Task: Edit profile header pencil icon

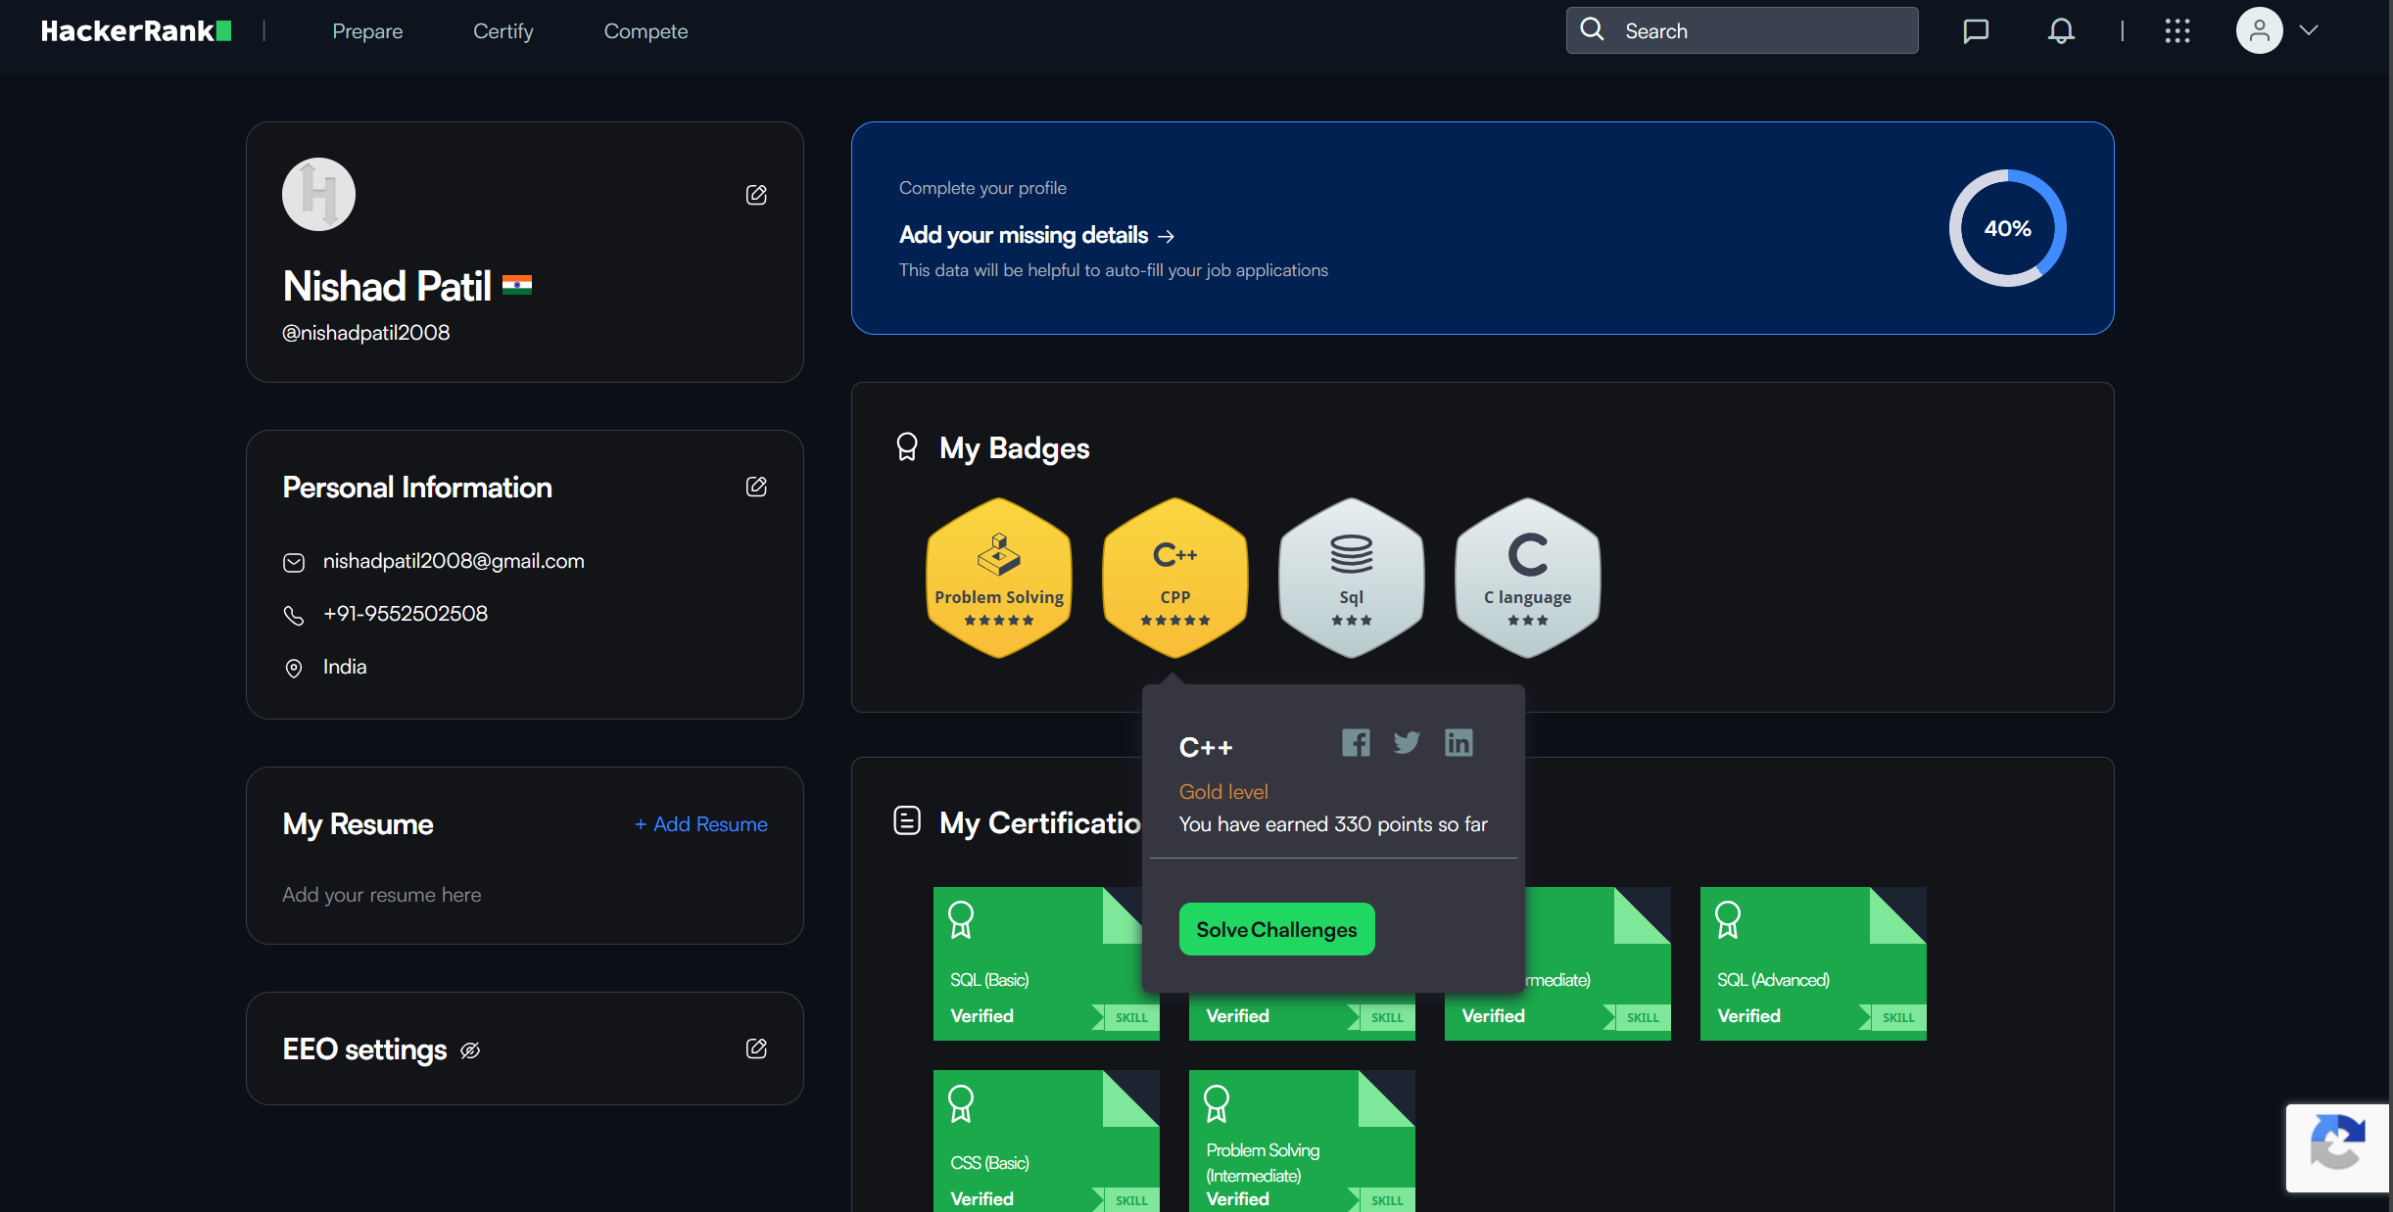Action: (x=756, y=195)
